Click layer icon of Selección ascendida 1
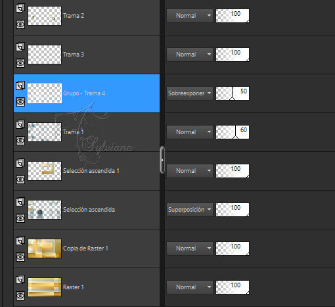 [20, 163]
